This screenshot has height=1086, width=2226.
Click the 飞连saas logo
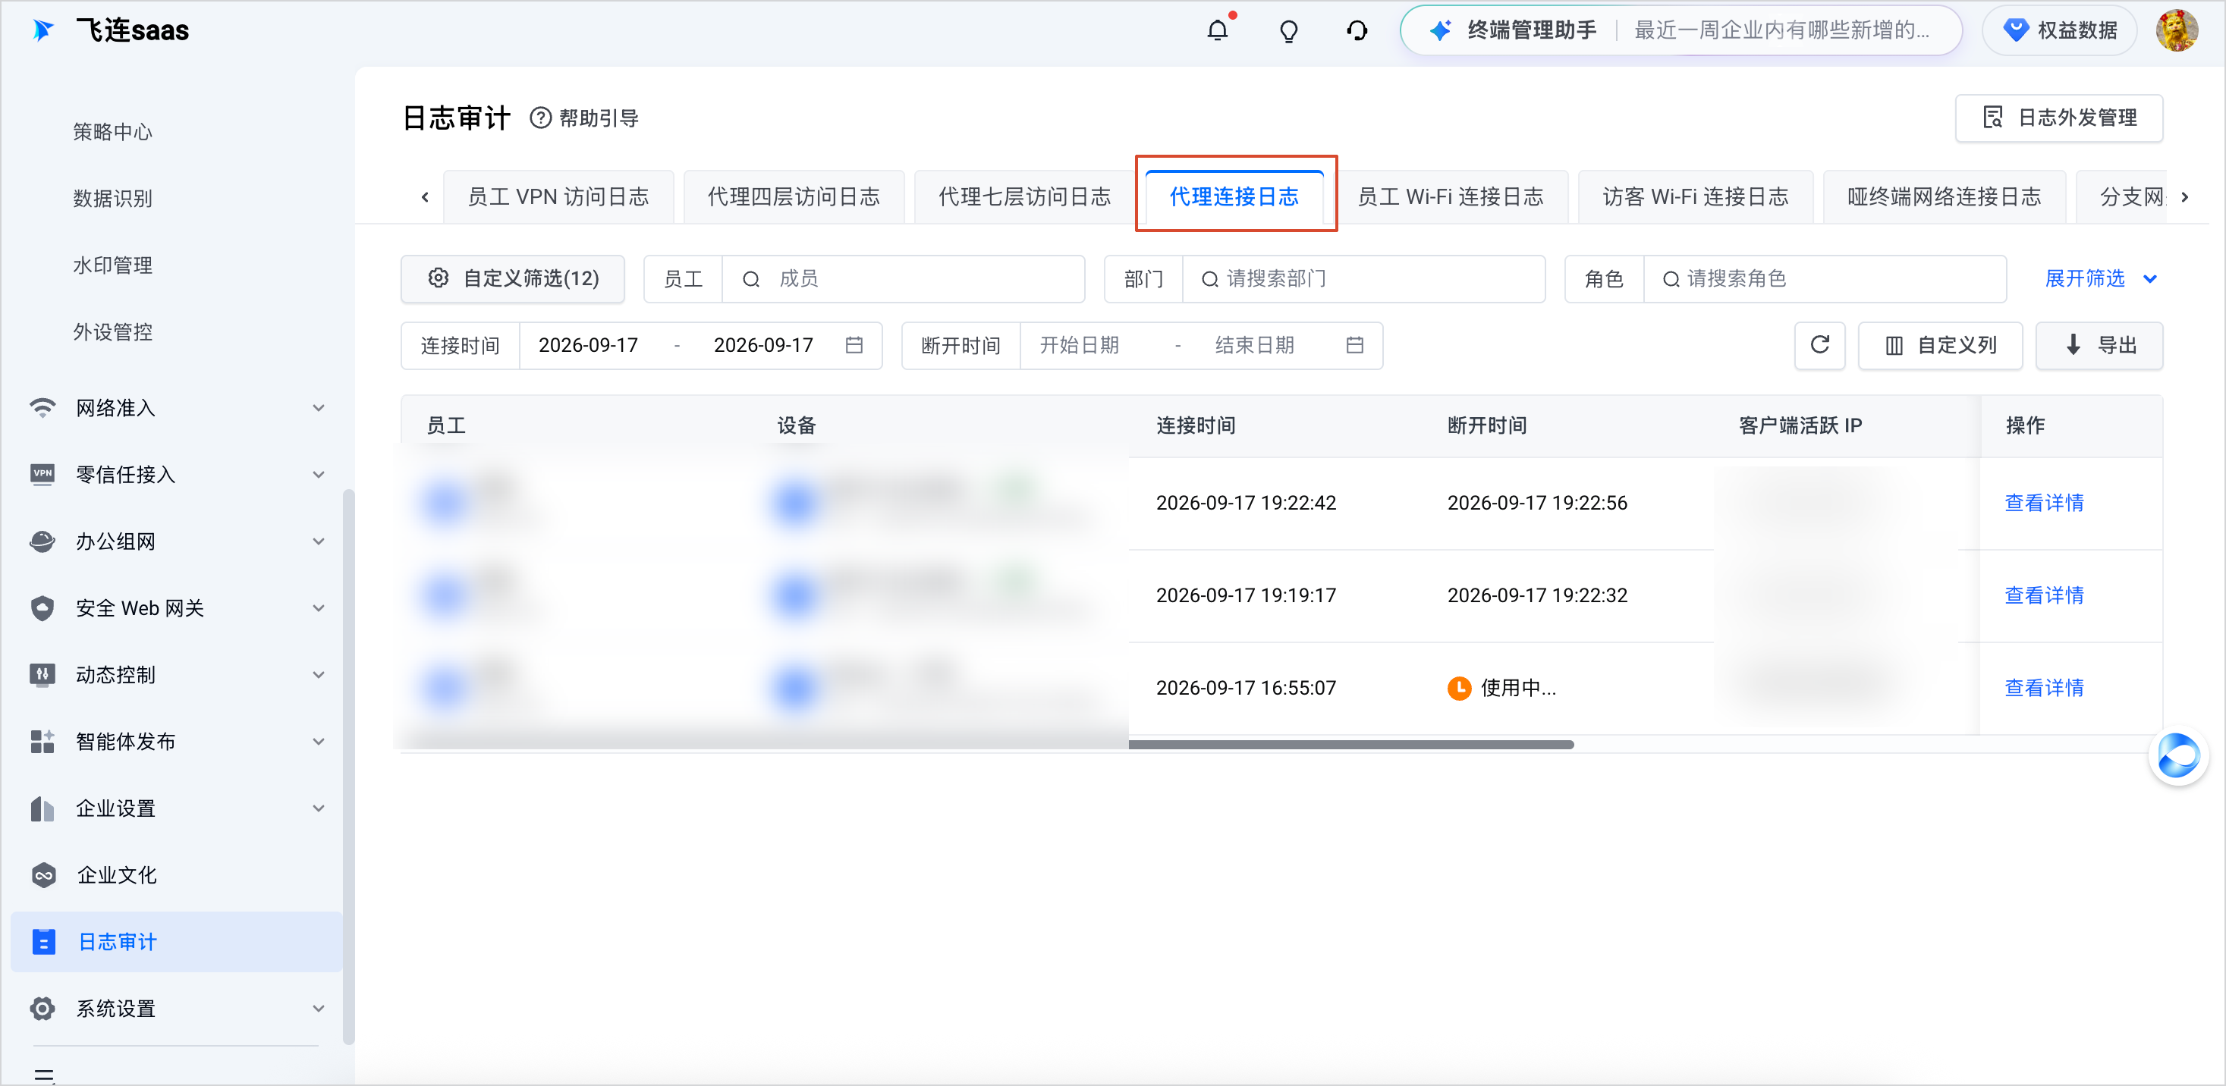pos(112,31)
